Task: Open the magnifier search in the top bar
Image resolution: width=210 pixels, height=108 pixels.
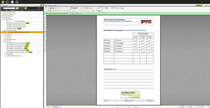Action: 7,2
